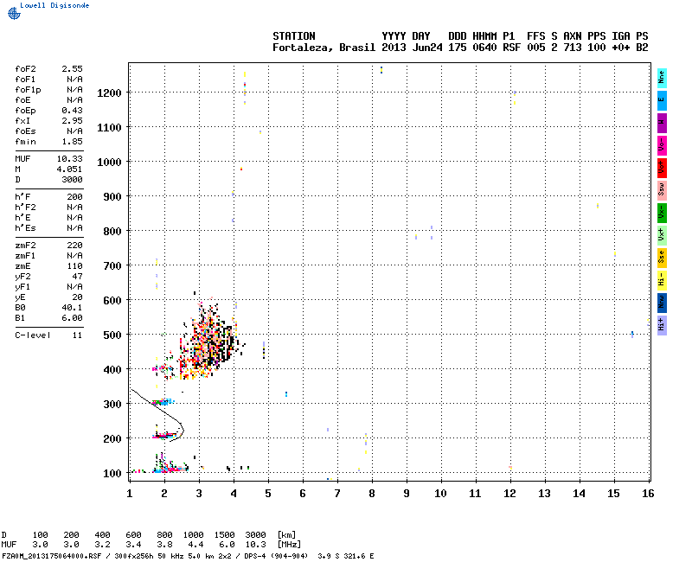
Task: Click the time 0640 in header
Action: click(x=484, y=48)
